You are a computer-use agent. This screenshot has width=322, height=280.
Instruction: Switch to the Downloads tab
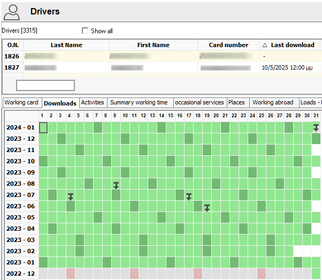tap(60, 103)
